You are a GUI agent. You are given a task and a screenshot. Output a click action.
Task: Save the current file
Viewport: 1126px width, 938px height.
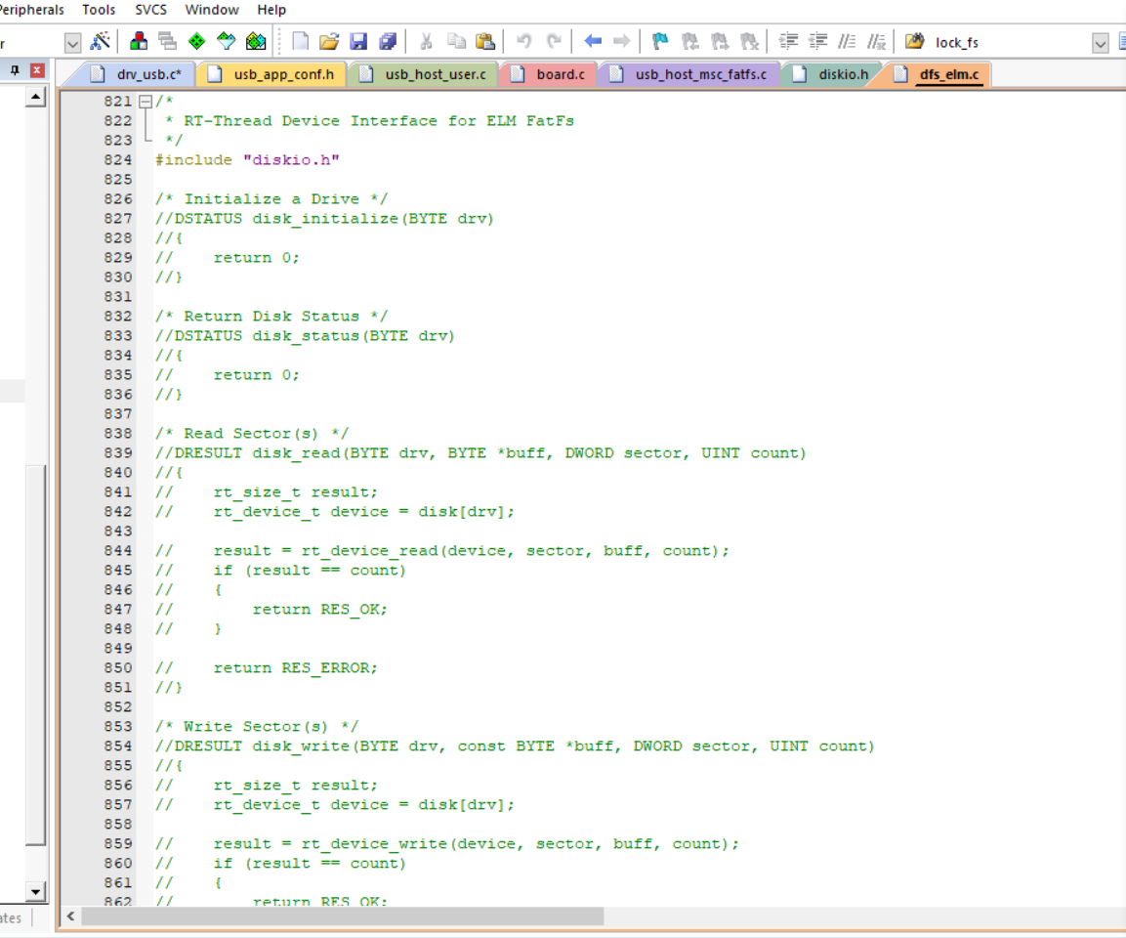(x=358, y=42)
